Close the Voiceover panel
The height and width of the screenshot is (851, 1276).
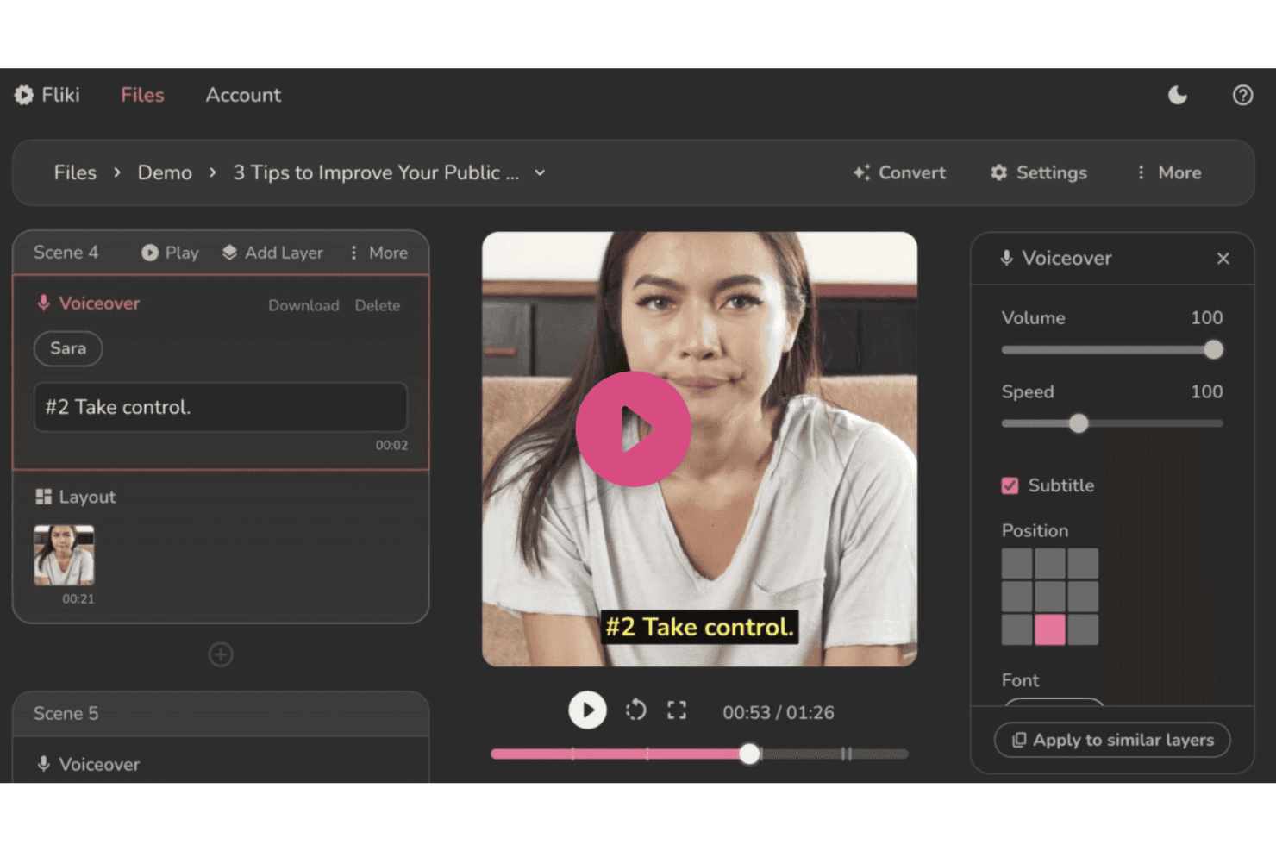[1223, 259]
